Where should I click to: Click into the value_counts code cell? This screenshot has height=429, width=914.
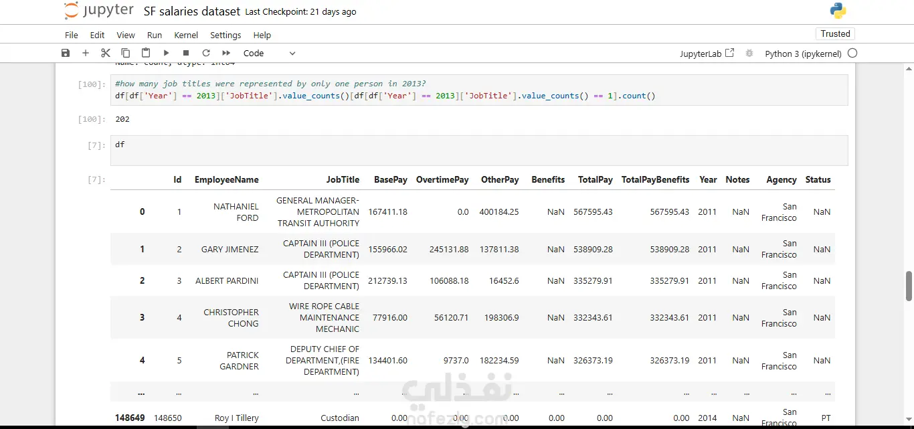click(x=479, y=90)
